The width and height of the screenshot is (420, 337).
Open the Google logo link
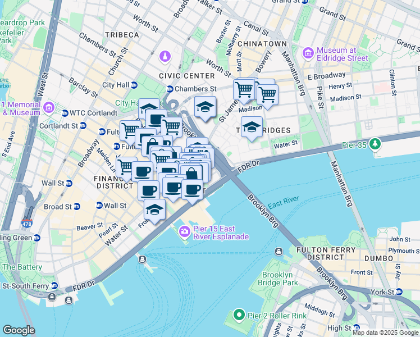click(19, 330)
